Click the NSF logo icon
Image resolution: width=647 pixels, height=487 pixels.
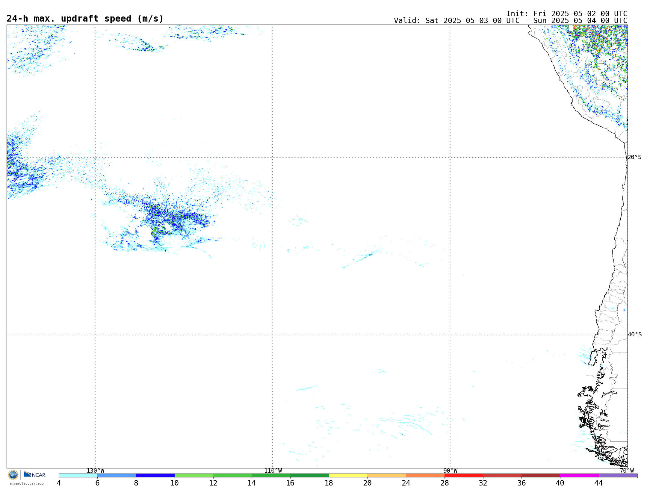pos(13,475)
